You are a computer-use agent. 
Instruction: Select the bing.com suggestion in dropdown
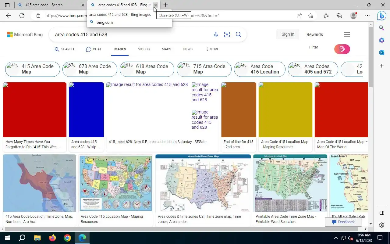point(129,22)
